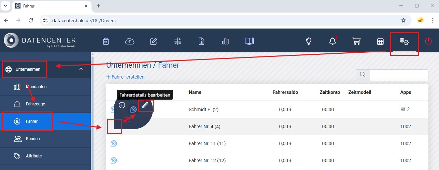This screenshot has width=439, height=170.
Task: Open Fahrzeuge in sidebar
Action: coord(45,104)
